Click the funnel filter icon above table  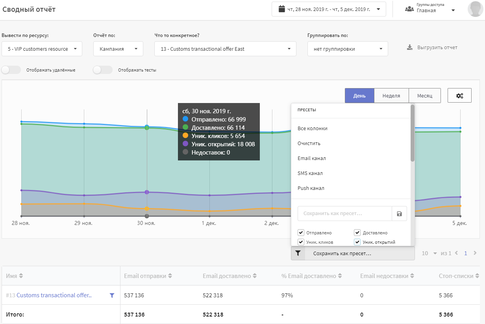coord(298,254)
